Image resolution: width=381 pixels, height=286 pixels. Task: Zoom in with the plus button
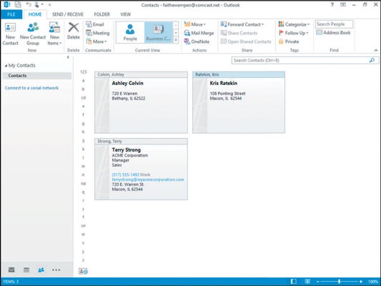pos(361,282)
